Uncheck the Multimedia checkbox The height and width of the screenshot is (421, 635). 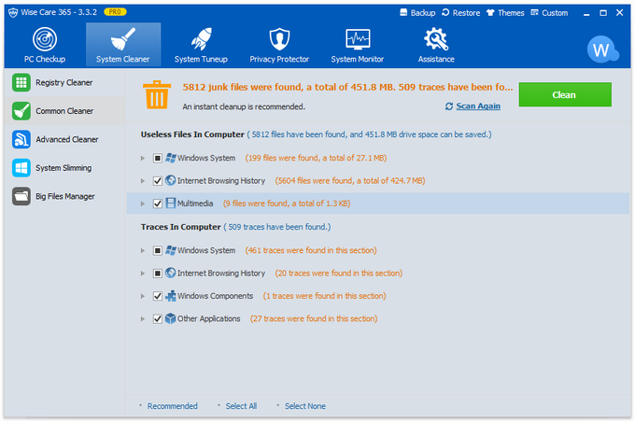[x=158, y=203]
